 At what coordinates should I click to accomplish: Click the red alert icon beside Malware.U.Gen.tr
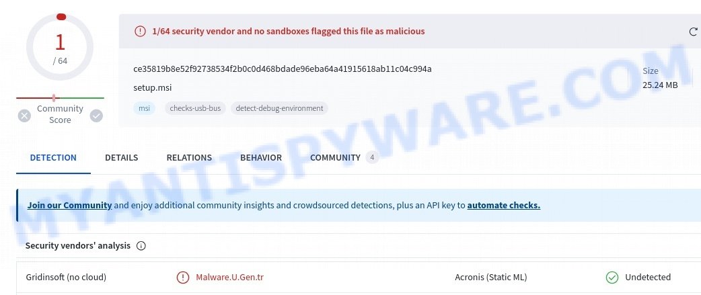tap(183, 277)
